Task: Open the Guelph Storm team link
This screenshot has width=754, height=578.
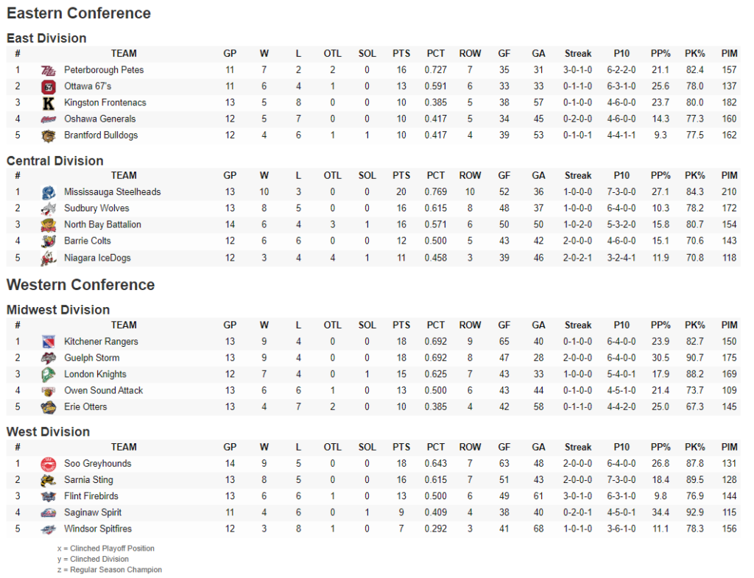Action: tap(92, 358)
